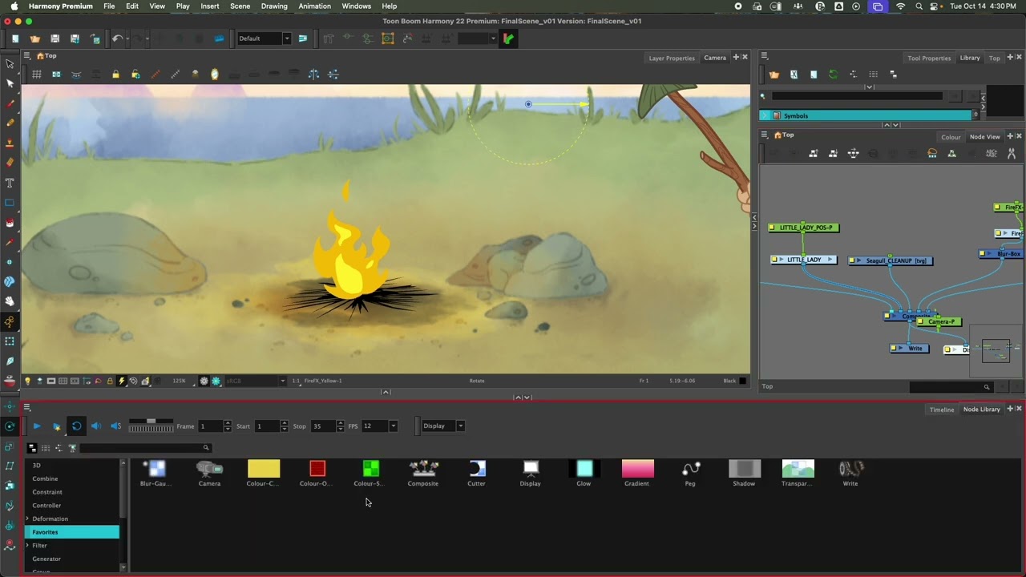
Task: Select the Text tool in the tools sidebar
Action: click(10, 182)
